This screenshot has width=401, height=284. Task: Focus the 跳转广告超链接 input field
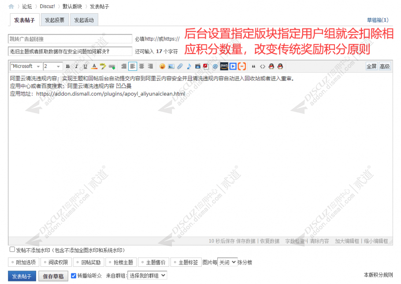70,39
